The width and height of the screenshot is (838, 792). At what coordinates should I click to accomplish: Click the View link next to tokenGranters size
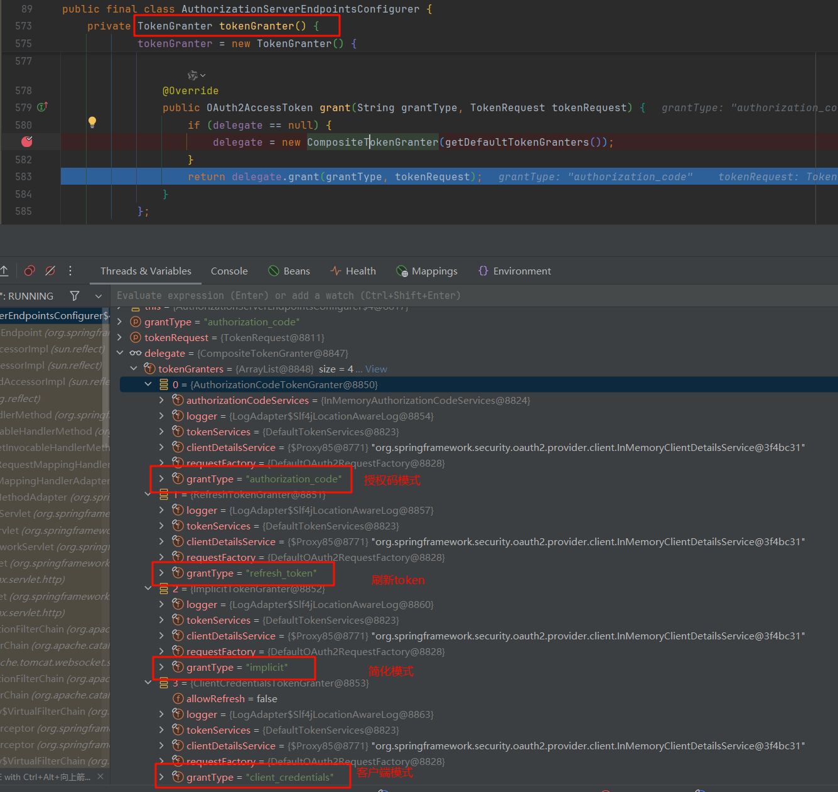tap(376, 369)
